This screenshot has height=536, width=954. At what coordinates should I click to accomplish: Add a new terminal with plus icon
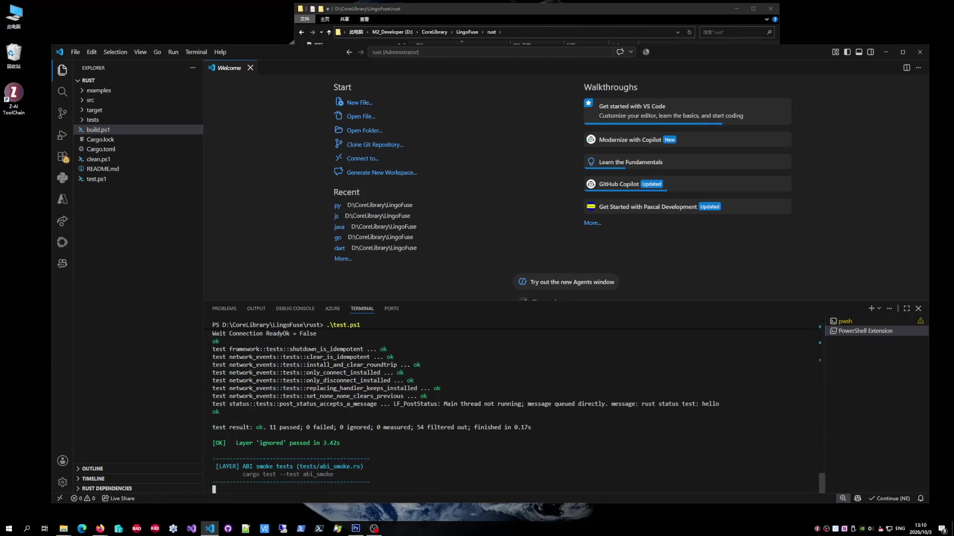click(x=871, y=308)
